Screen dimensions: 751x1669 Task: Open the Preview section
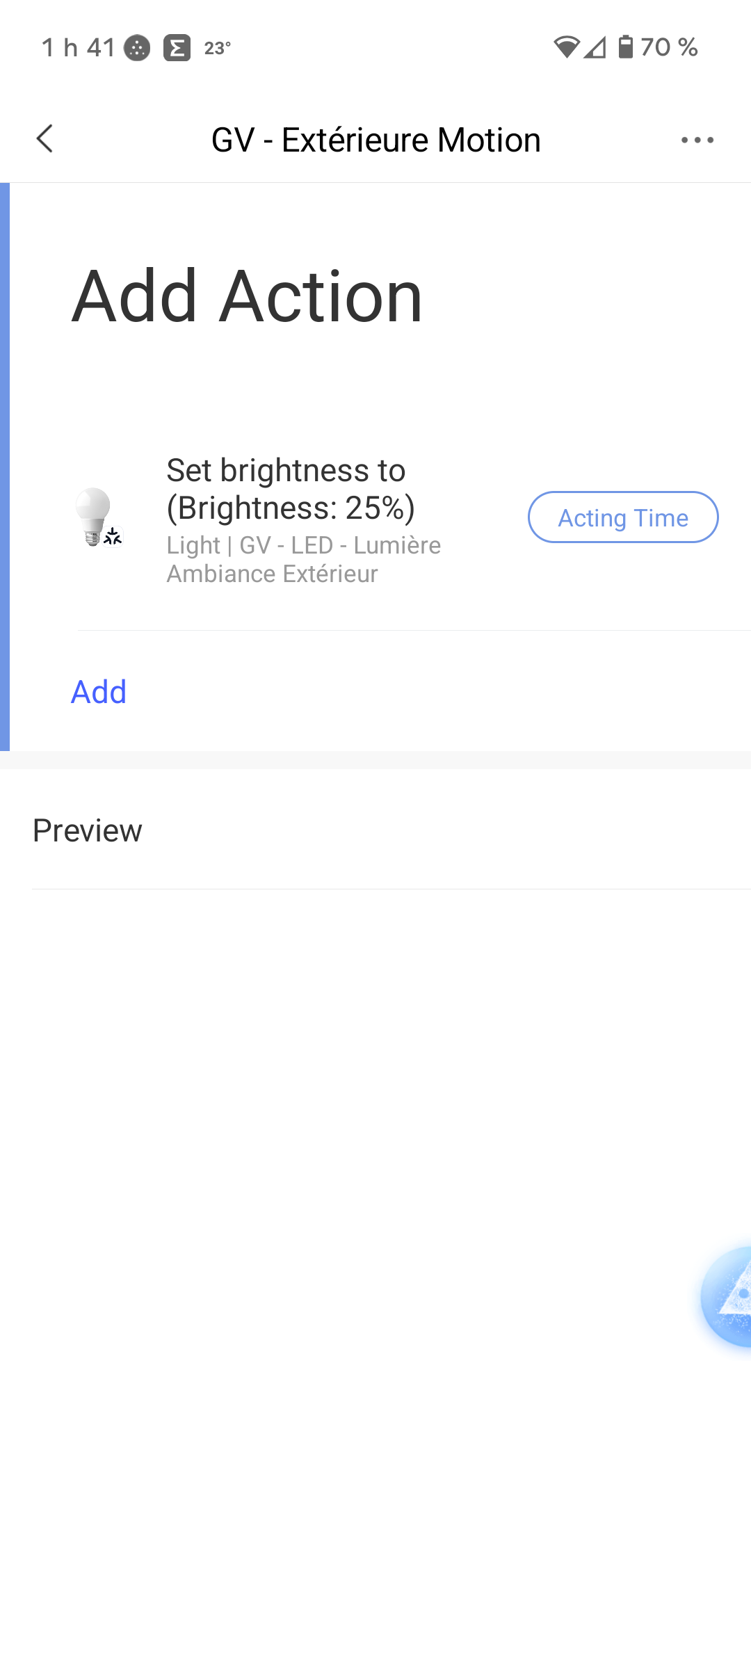pos(375,830)
